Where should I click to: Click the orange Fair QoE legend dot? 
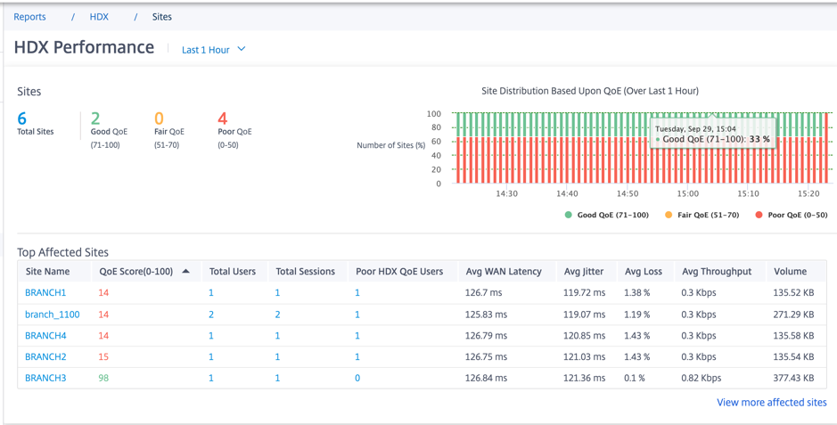pos(669,215)
